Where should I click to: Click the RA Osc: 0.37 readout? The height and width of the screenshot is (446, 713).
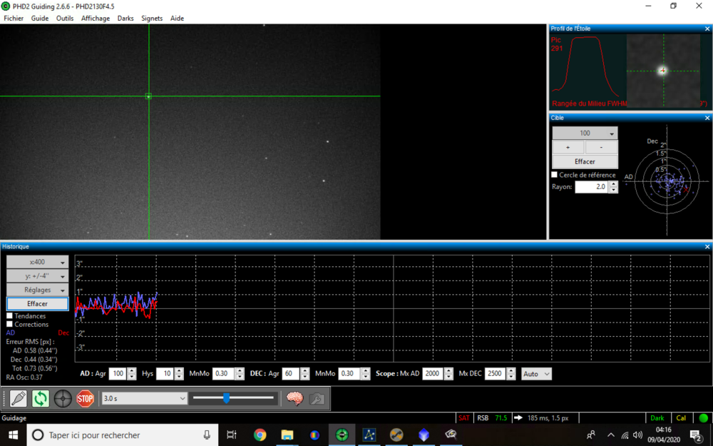(x=24, y=377)
